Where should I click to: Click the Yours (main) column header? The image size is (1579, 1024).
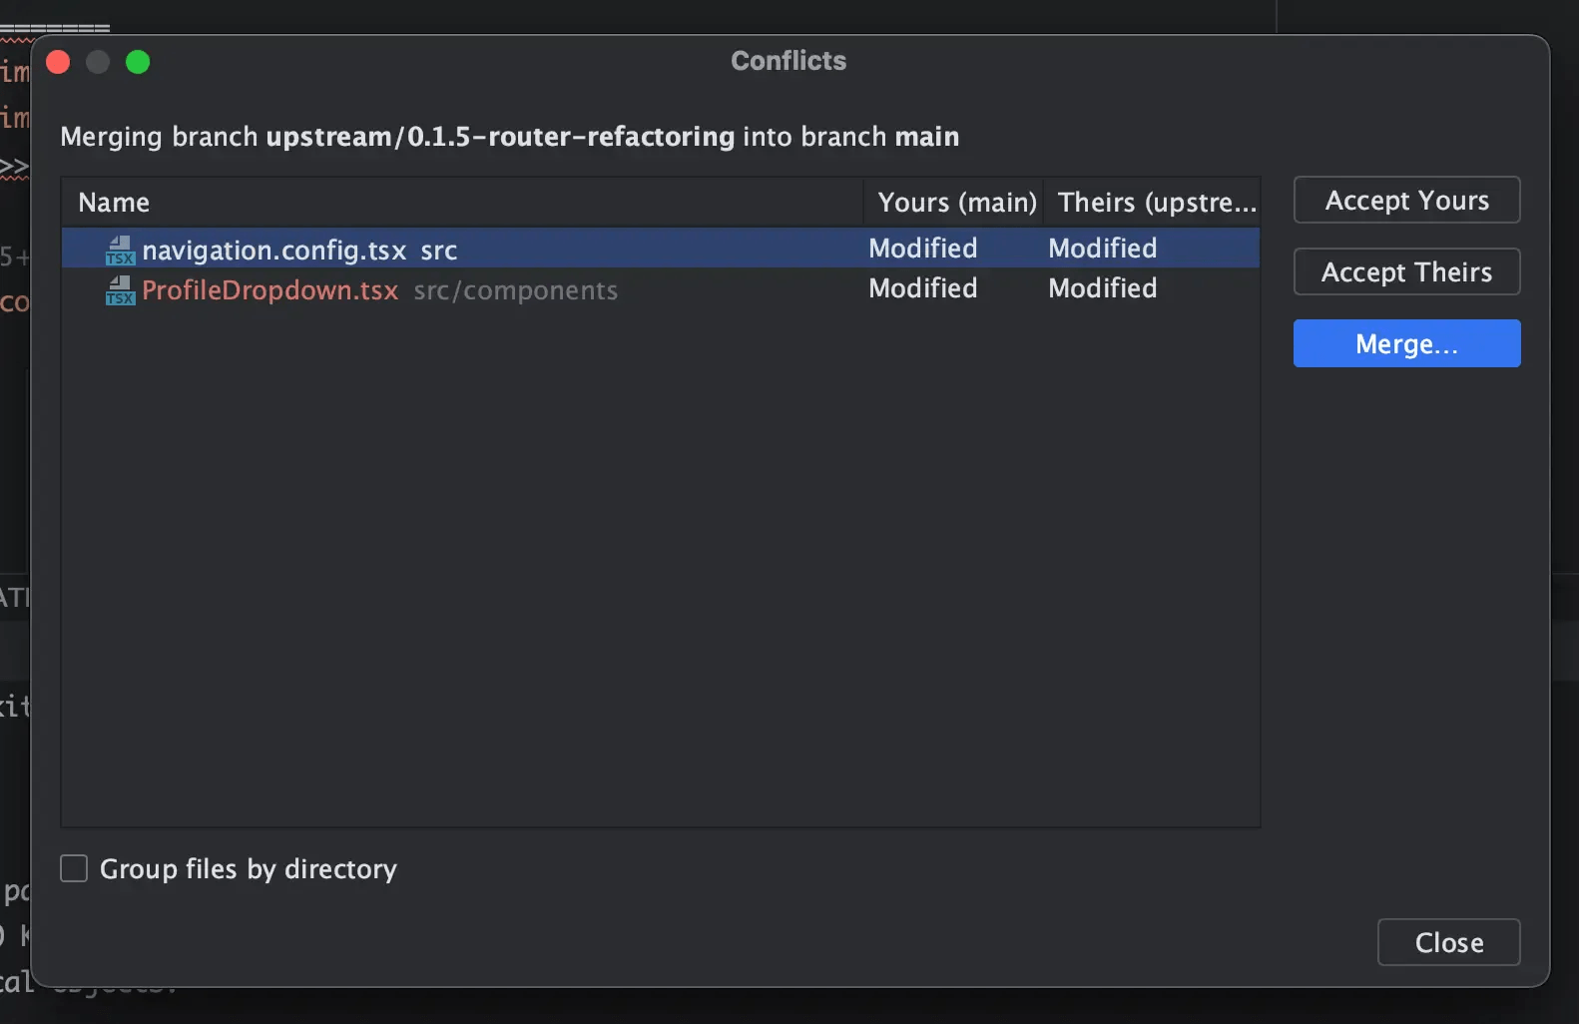tap(956, 203)
